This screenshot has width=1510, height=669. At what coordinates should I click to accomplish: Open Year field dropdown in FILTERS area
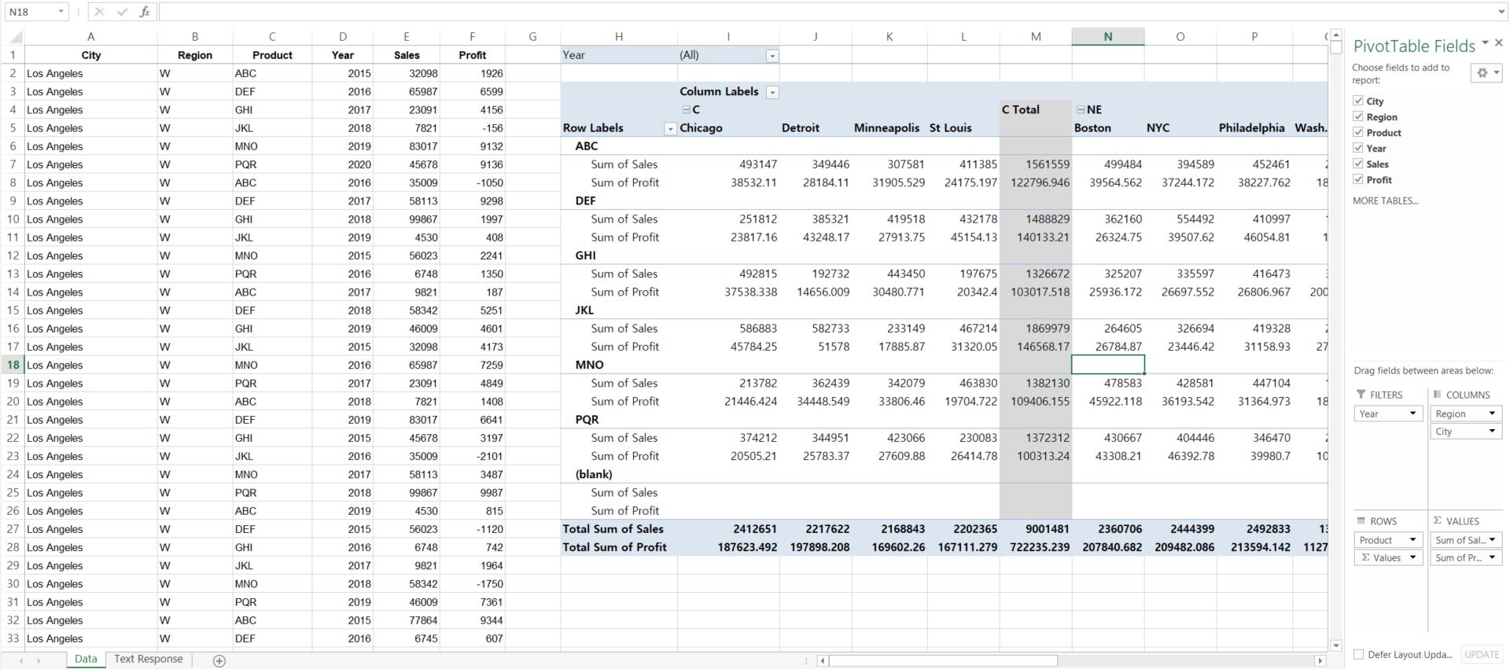[1412, 414]
